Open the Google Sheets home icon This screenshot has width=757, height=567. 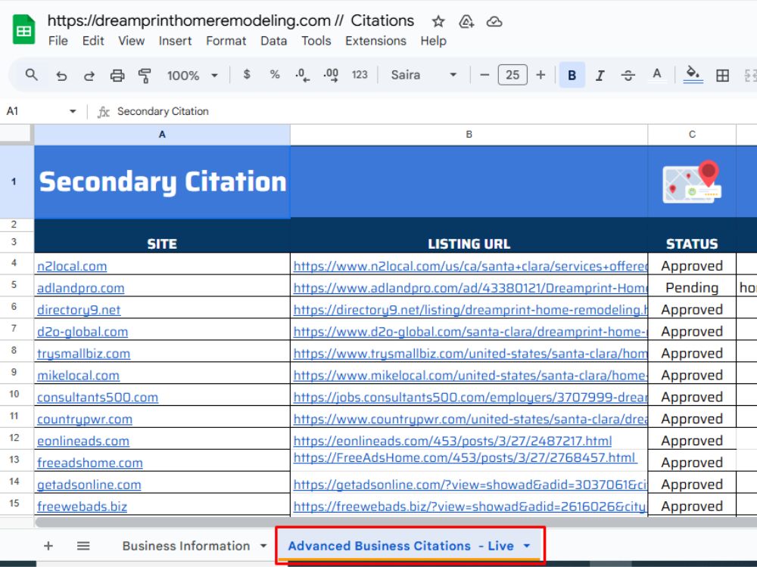pos(23,30)
